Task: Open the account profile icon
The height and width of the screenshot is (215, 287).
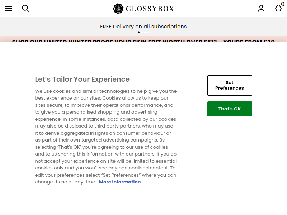Action: [261, 8]
